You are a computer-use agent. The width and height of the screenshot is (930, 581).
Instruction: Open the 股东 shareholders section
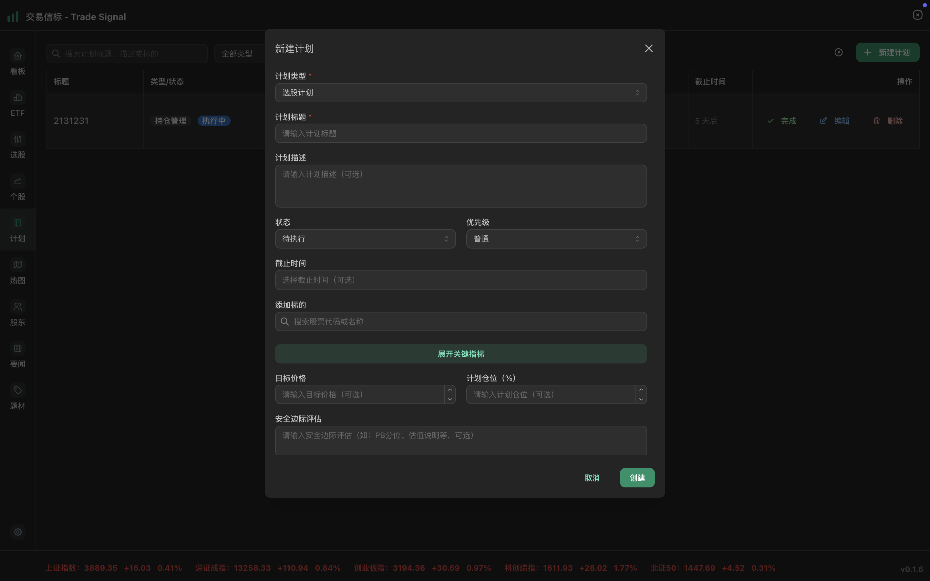pos(17,313)
